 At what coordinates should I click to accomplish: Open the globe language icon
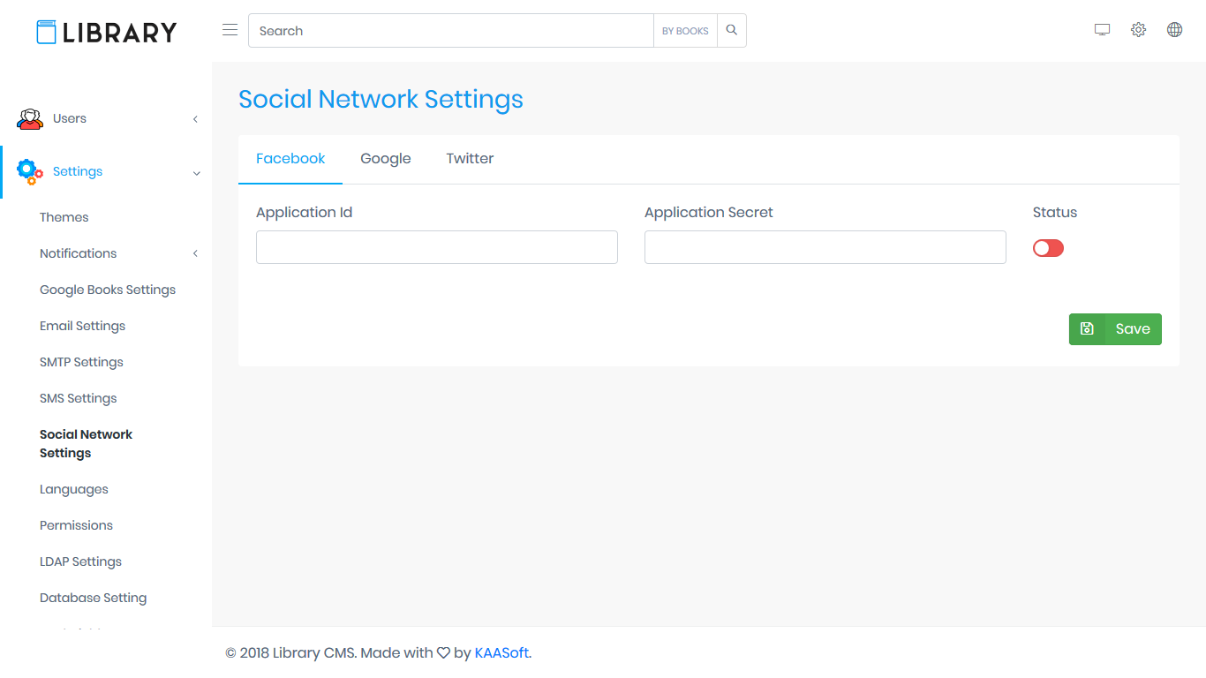(x=1174, y=30)
